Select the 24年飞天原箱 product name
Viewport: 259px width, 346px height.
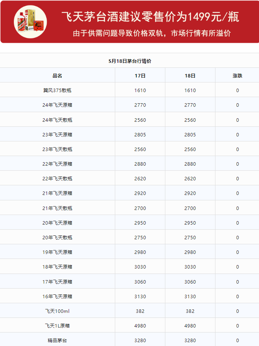57,105
